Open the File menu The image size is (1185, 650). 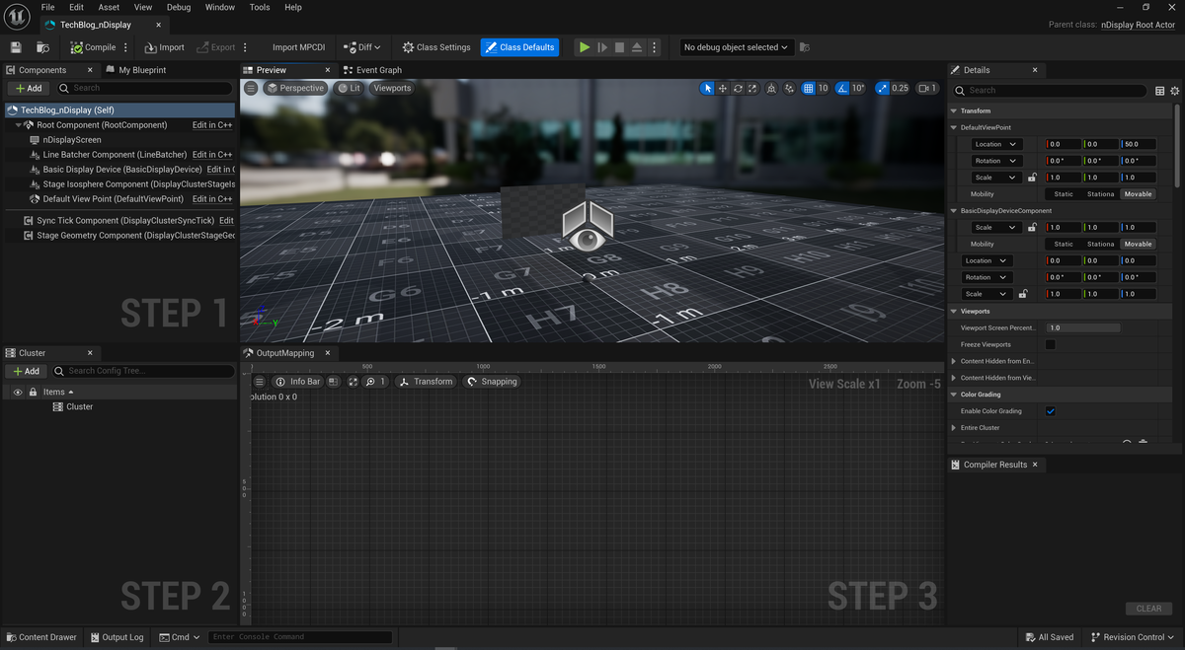pyautogui.click(x=47, y=7)
